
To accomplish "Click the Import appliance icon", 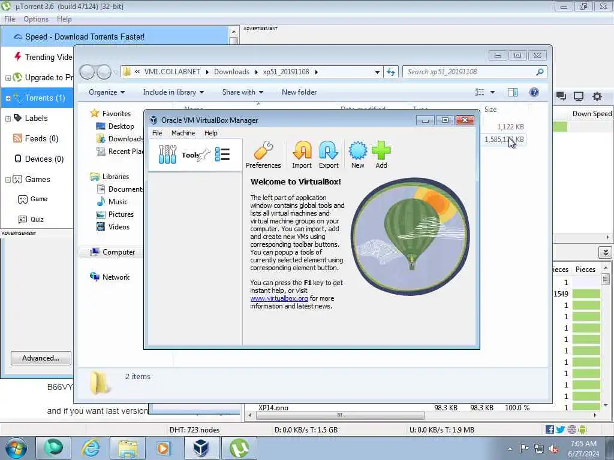I will [302, 155].
